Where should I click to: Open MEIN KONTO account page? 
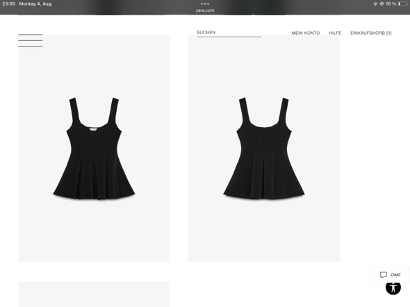pos(306,33)
